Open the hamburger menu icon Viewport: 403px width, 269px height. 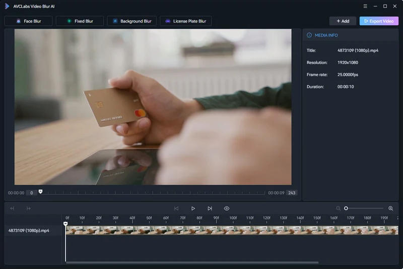[x=365, y=6]
